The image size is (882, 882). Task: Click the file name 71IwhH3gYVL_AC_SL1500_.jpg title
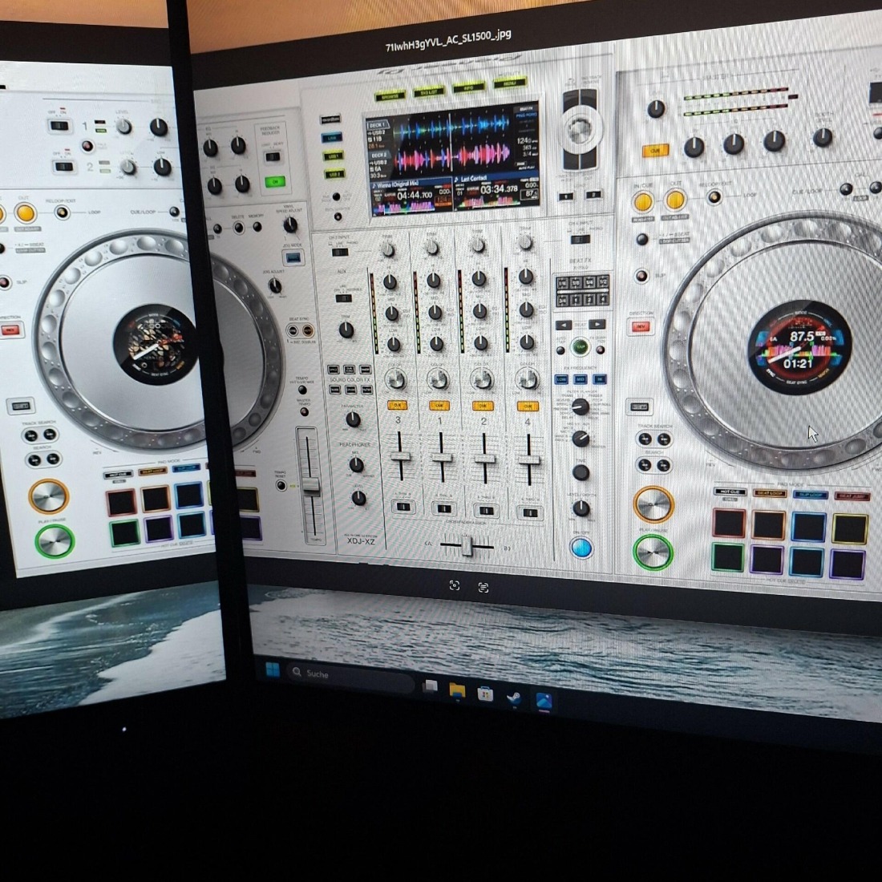(x=447, y=40)
